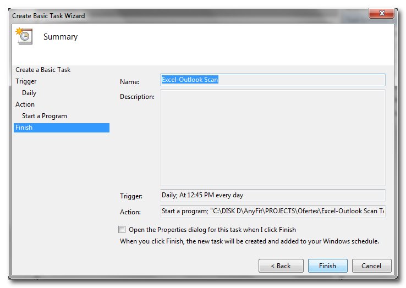Click the task scheduler clock icon
The width and height of the screenshot is (406, 288).
click(x=24, y=36)
